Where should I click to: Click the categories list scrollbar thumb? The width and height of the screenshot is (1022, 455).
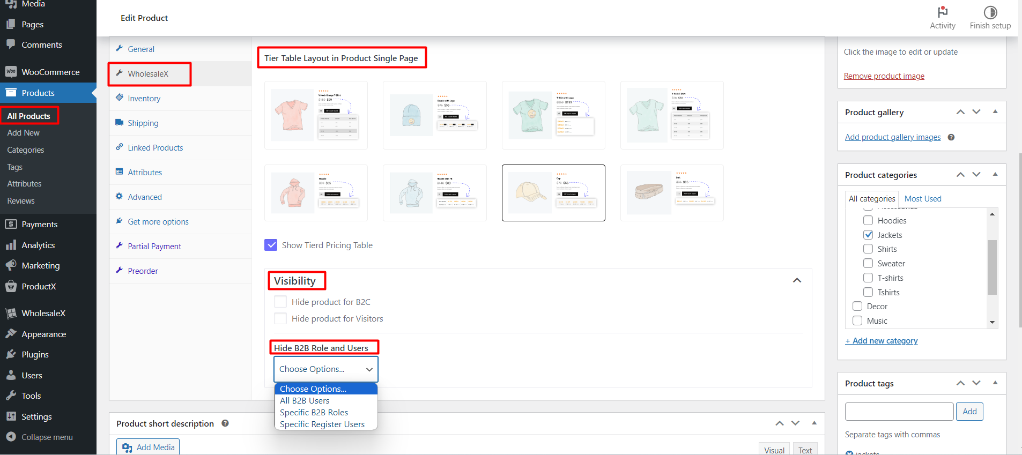tap(993, 267)
